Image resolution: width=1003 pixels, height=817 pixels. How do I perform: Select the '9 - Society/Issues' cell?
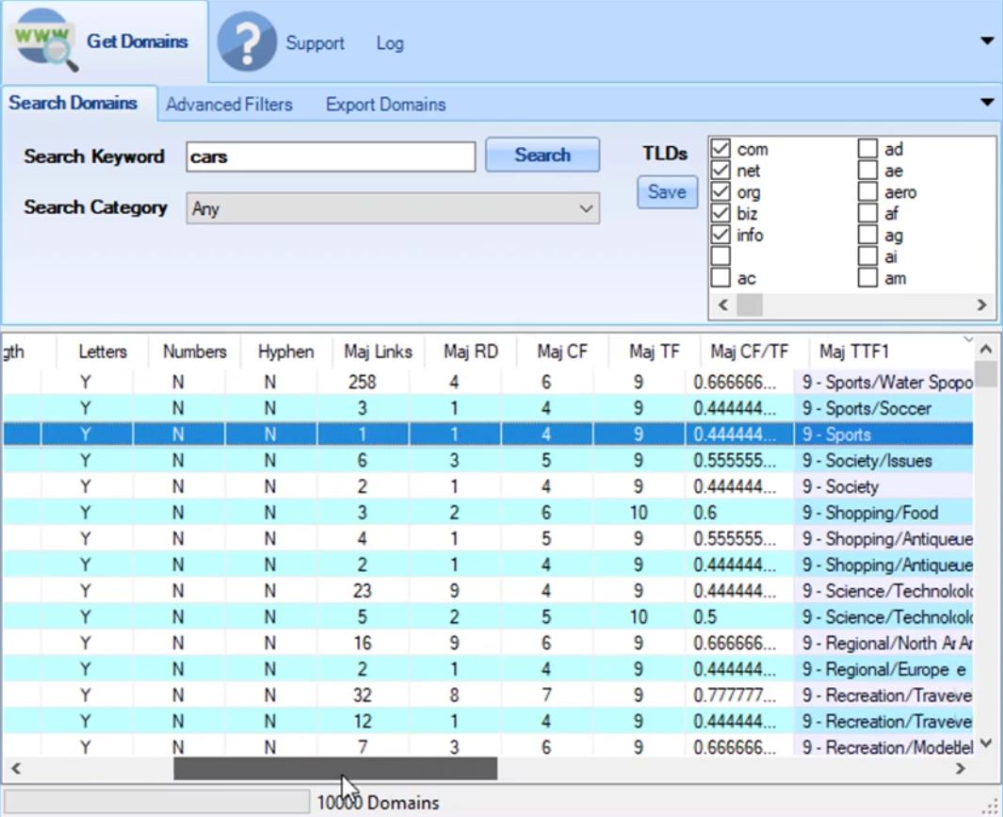pos(883,461)
